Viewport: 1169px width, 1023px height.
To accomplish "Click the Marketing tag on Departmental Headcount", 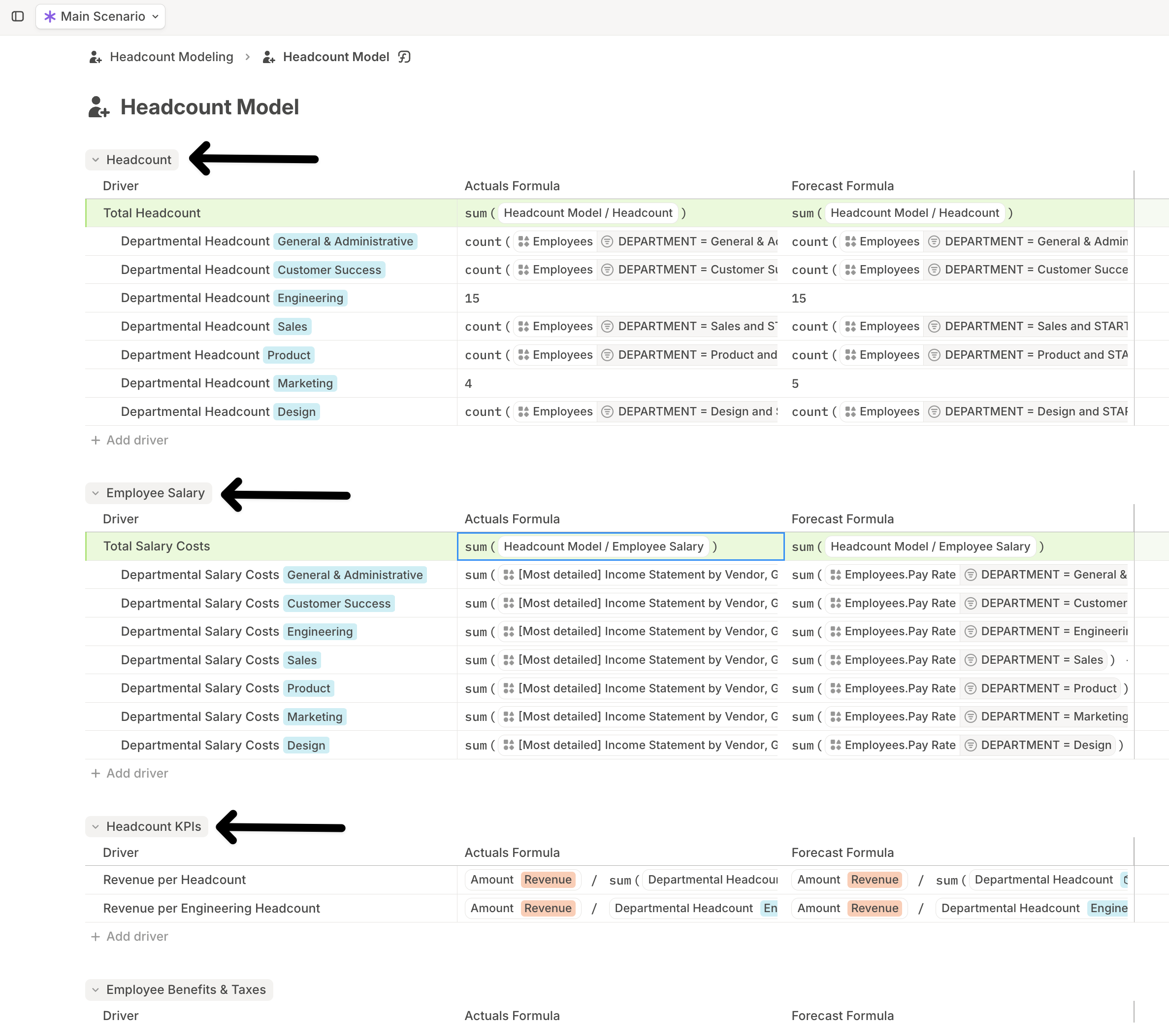I will (x=305, y=383).
